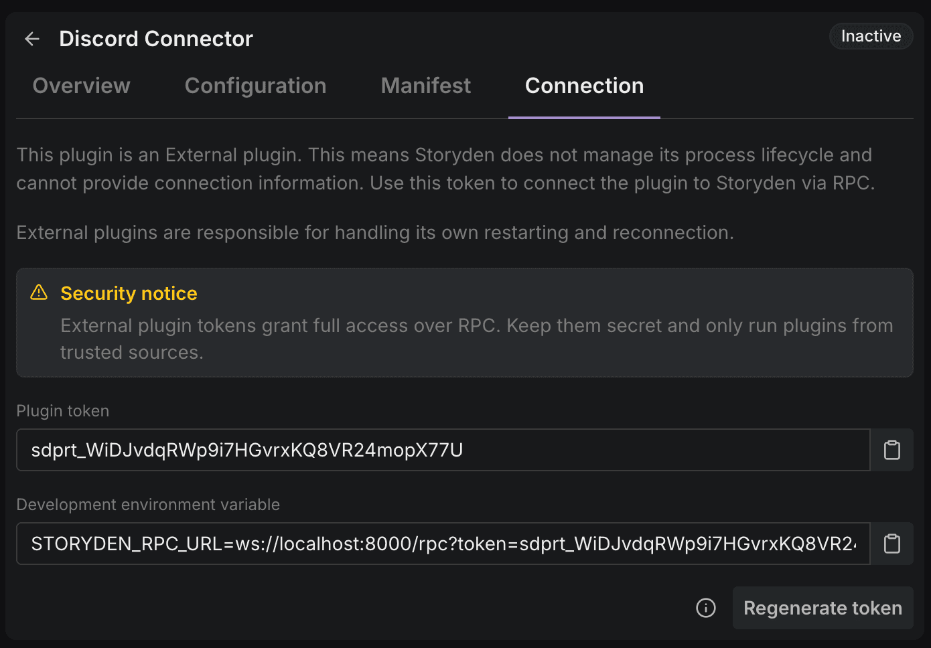Click the Development environment variable label
The height and width of the screenshot is (648, 931).
pyautogui.click(x=148, y=504)
